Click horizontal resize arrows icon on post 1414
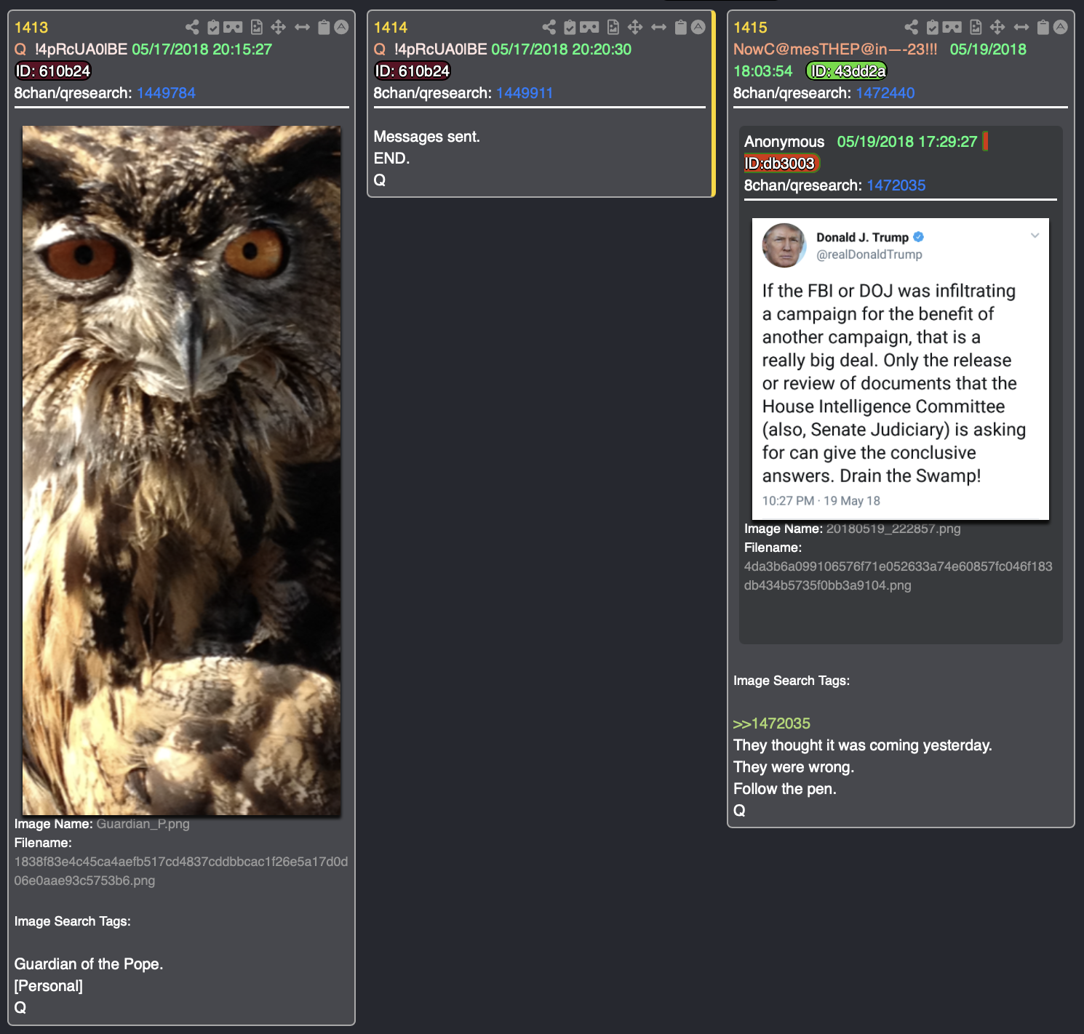This screenshot has height=1034, width=1084. [659, 28]
